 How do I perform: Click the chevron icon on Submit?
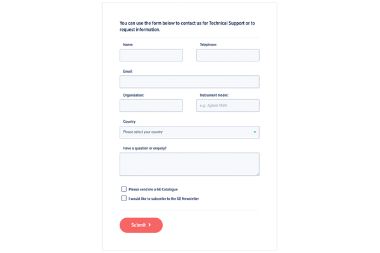[x=150, y=225]
